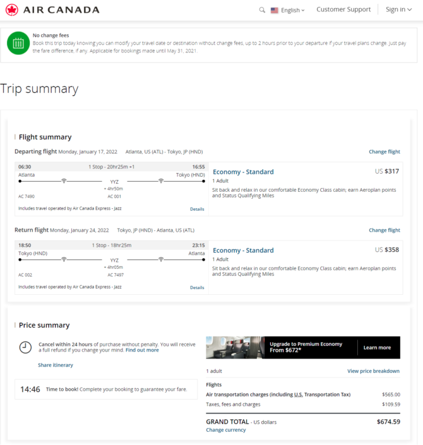Image resolution: width=423 pixels, height=445 pixels.
Task: Select Economy - Standard fare for return flight
Action: [243, 251]
